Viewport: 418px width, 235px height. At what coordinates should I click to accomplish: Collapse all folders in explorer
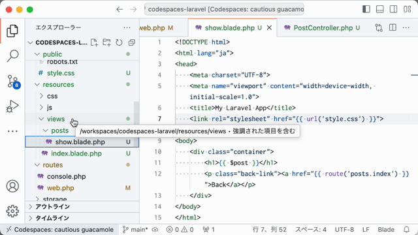click(131, 42)
